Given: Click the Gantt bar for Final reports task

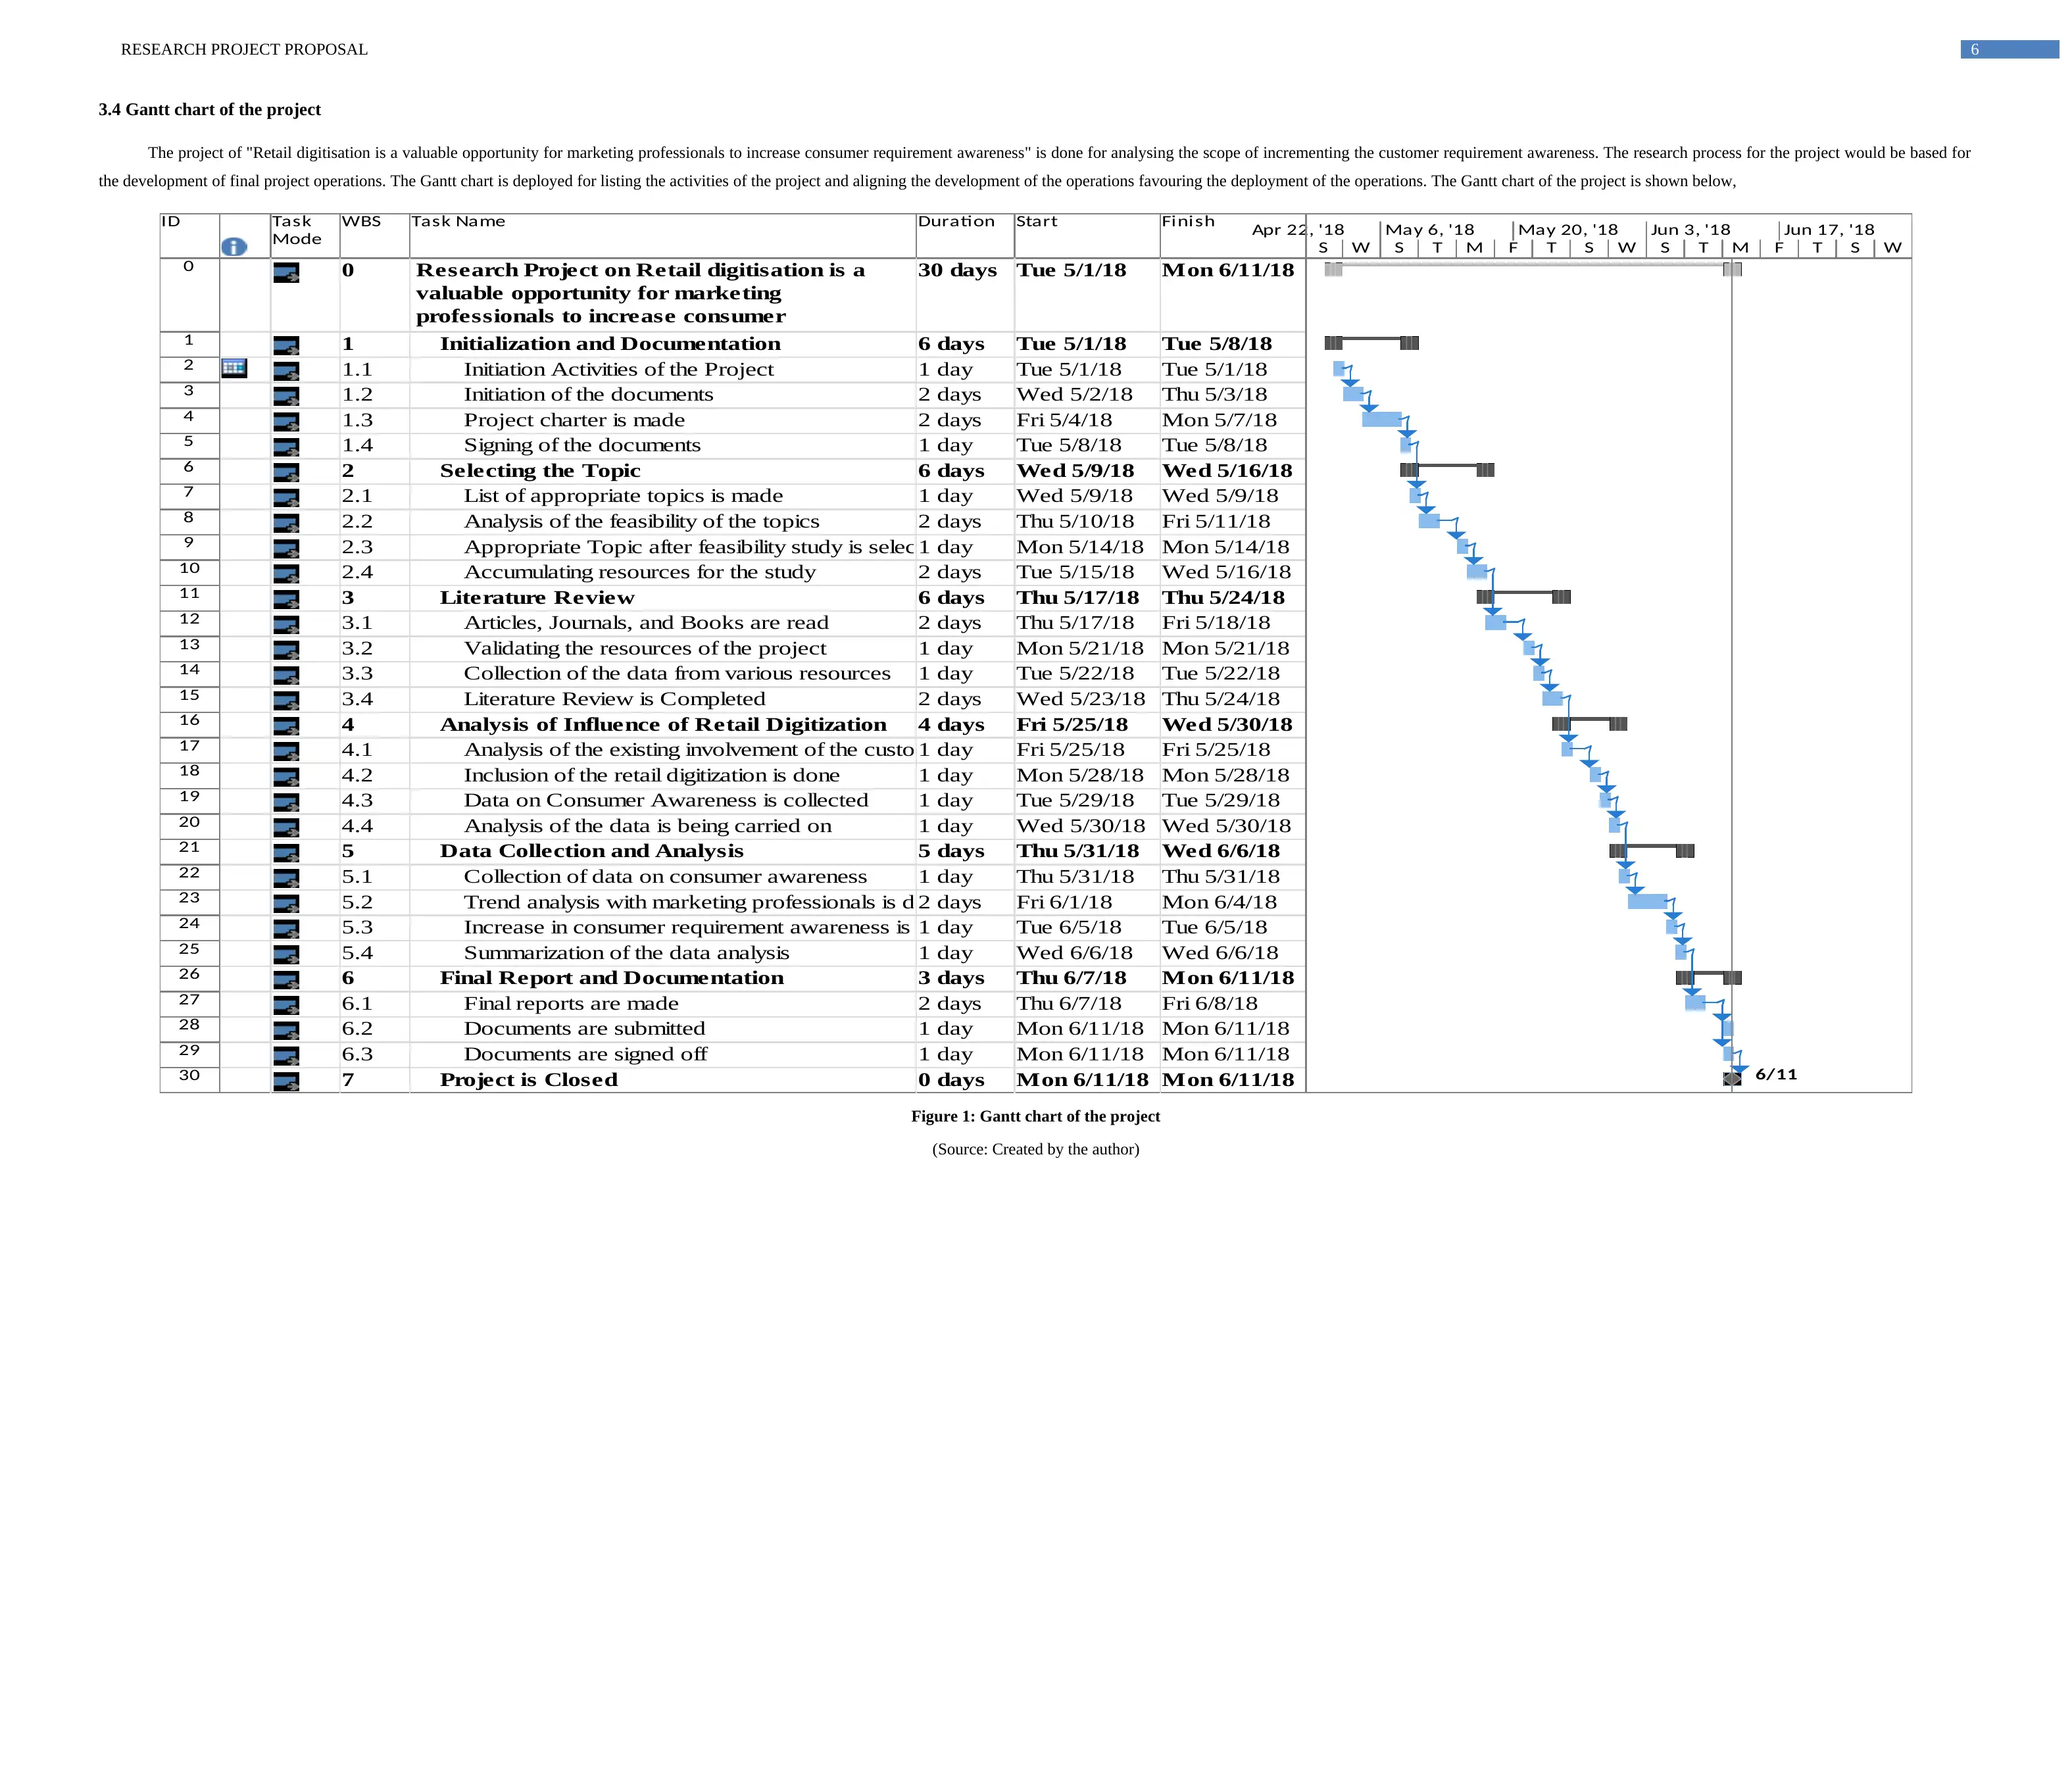Looking at the screenshot, I should (1695, 1002).
